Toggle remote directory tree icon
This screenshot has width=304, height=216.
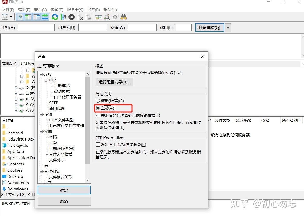pyautogui.click(x=37, y=17)
